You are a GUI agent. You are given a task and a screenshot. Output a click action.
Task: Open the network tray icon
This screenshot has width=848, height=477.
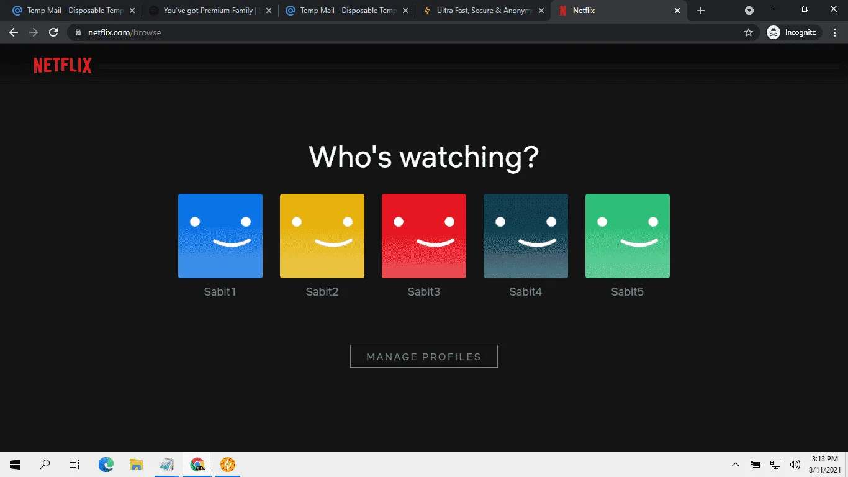(775, 465)
